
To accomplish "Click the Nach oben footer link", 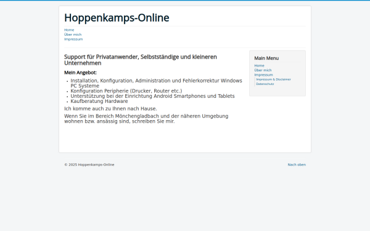I will [x=297, y=164].
